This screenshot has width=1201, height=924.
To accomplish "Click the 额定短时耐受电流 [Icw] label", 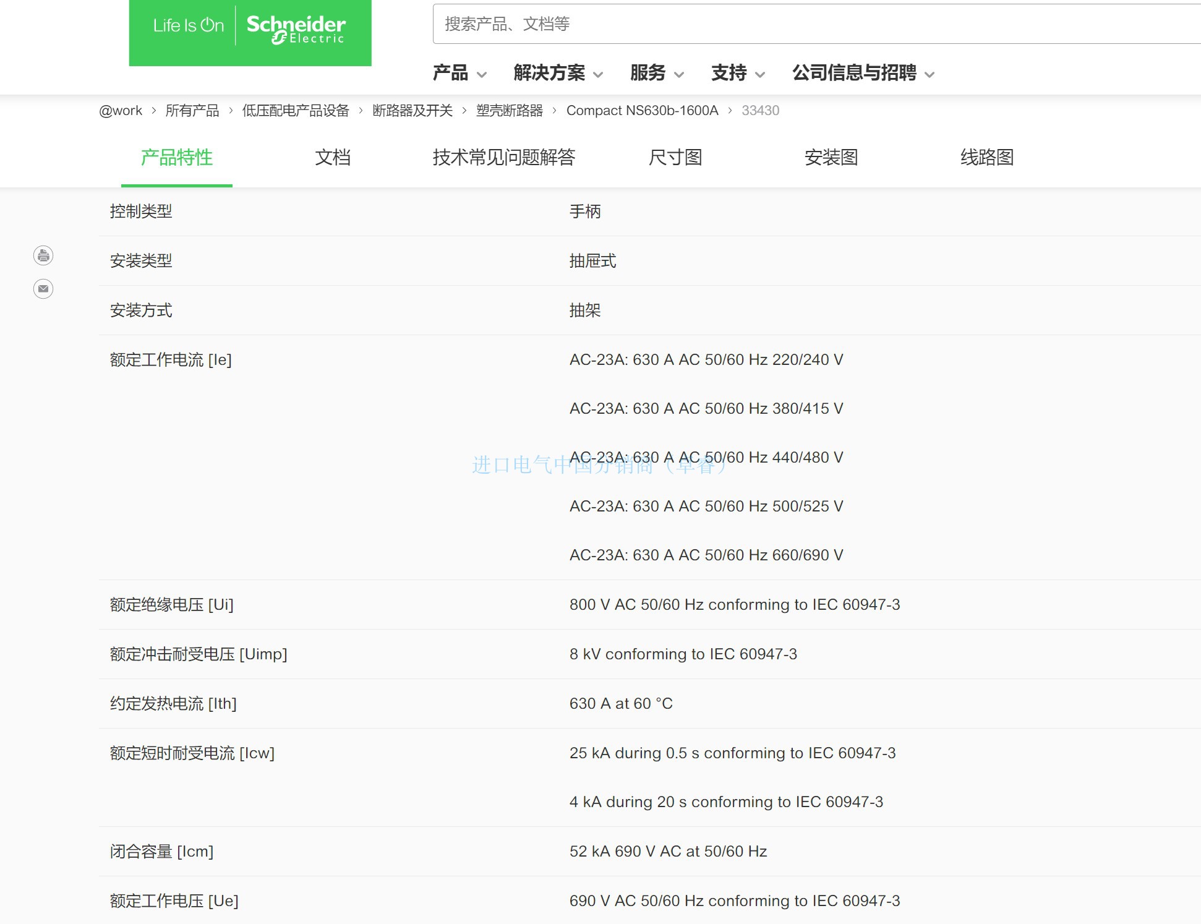I will 192,753.
